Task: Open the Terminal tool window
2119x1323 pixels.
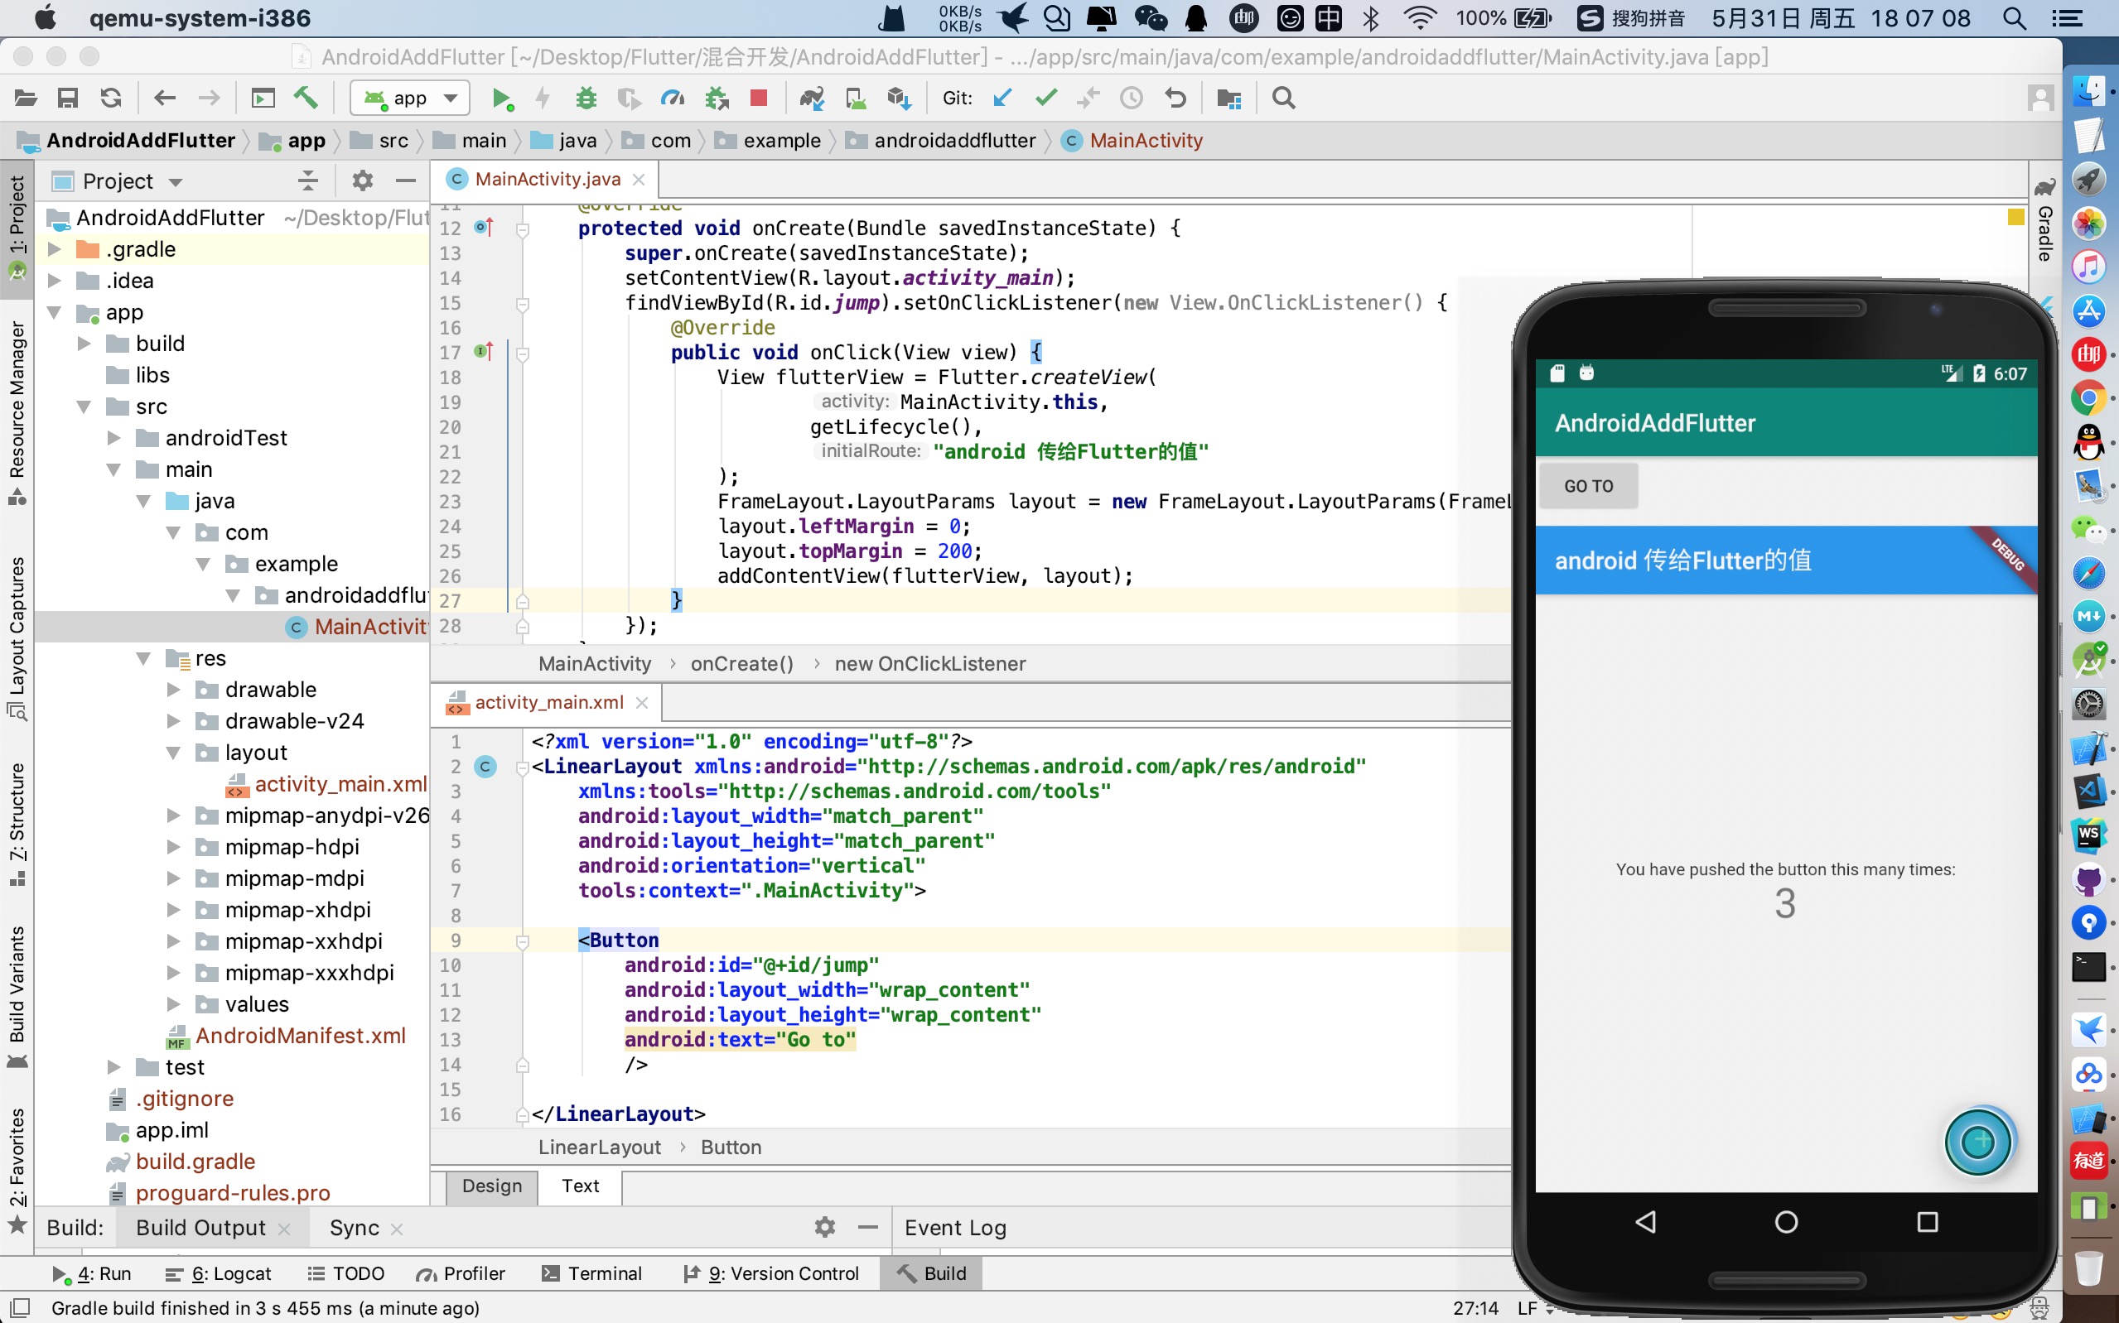Action: (592, 1274)
